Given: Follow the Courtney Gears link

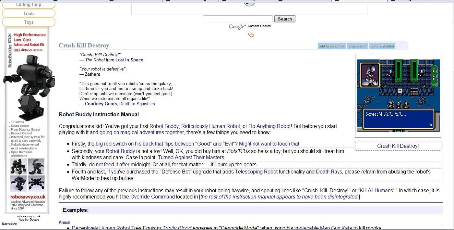Looking at the screenshot, I should click(101, 104).
